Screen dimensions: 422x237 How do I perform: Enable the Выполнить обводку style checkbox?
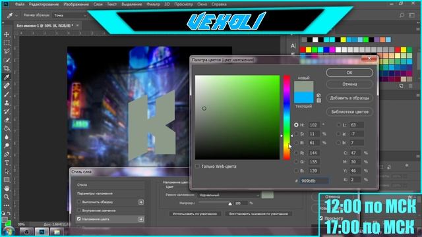point(79,202)
